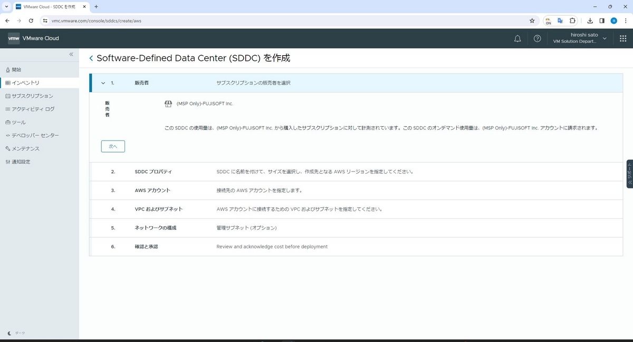Click 管理サブネット (オプション) description text

coord(246,228)
